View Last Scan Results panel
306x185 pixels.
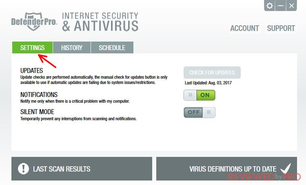click(82, 169)
